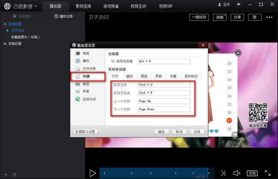The image size is (278, 179).
Task: Collapse the 在线记录 tree node
Action: pyautogui.click(x=5, y=24)
